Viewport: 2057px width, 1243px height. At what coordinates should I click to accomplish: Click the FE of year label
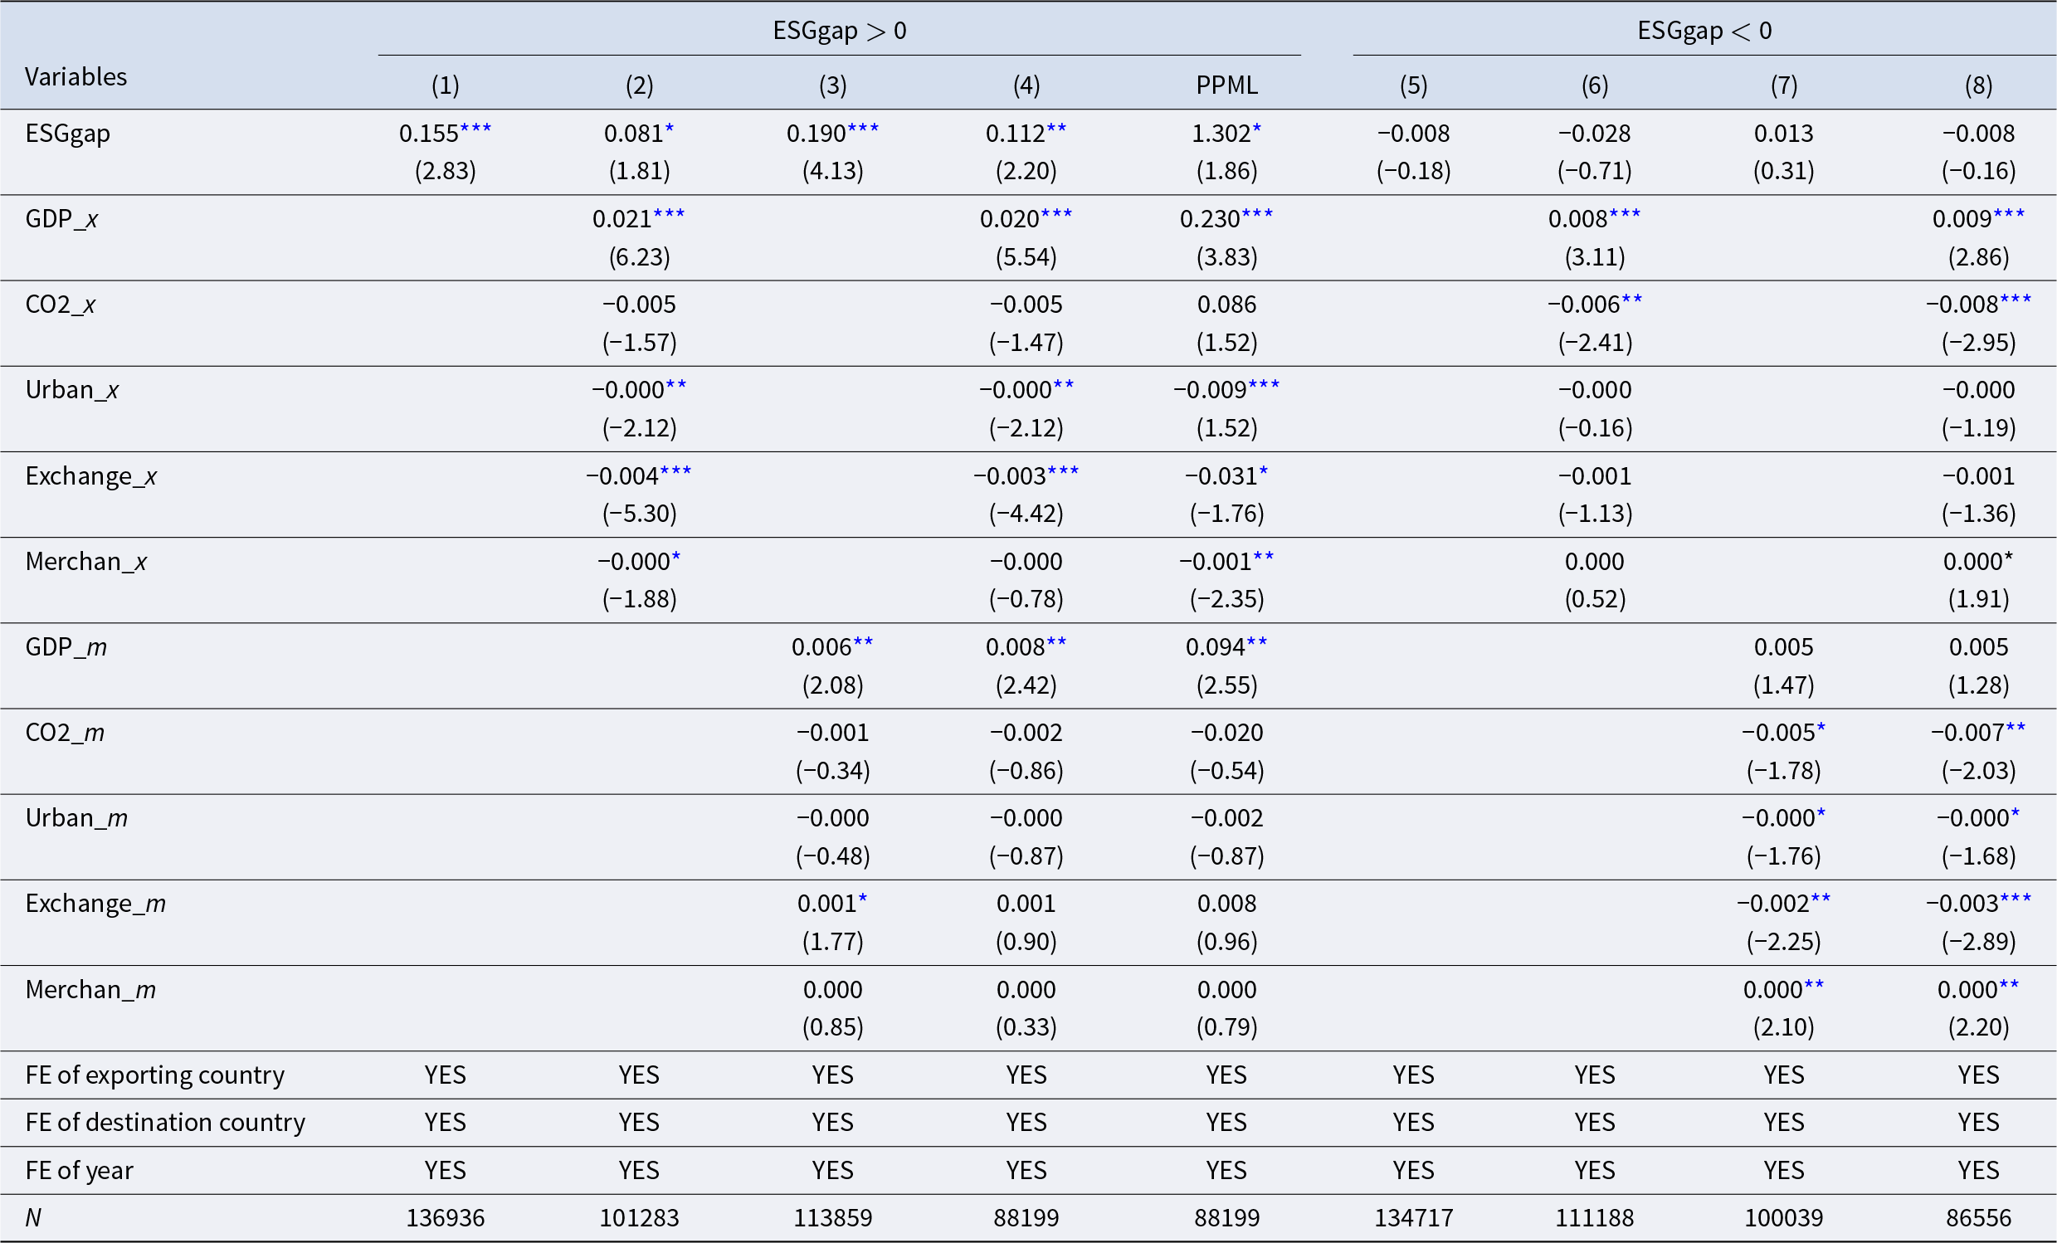(x=80, y=1170)
